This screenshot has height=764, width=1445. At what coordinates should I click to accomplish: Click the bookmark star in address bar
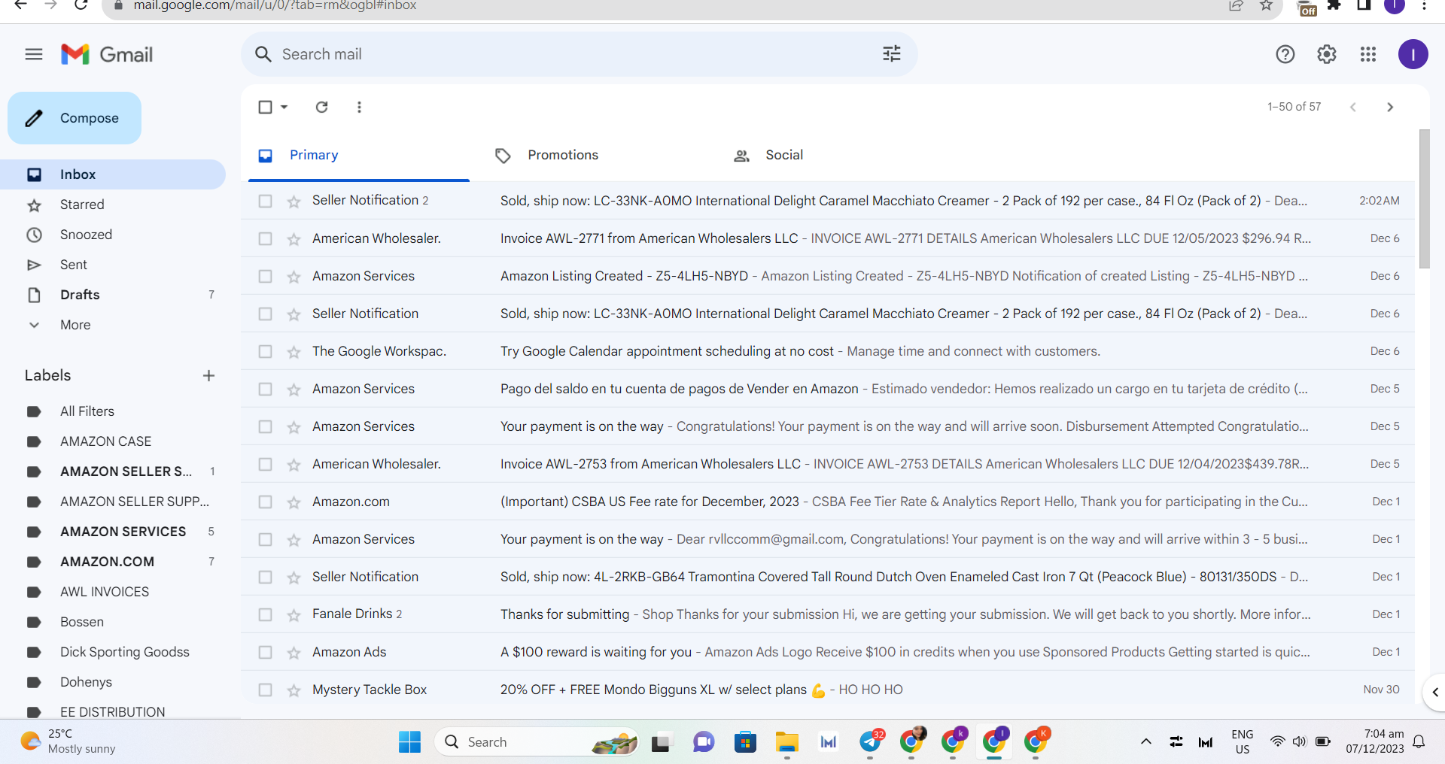(1267, 6)
